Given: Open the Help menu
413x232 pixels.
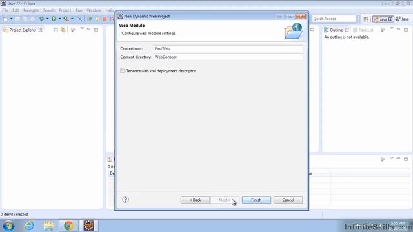Looking at the screenshot, I should coord(109,10).
